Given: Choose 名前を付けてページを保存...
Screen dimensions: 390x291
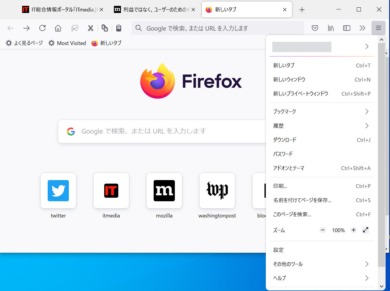Looking at the screenshot, I should tap(322, 200).
